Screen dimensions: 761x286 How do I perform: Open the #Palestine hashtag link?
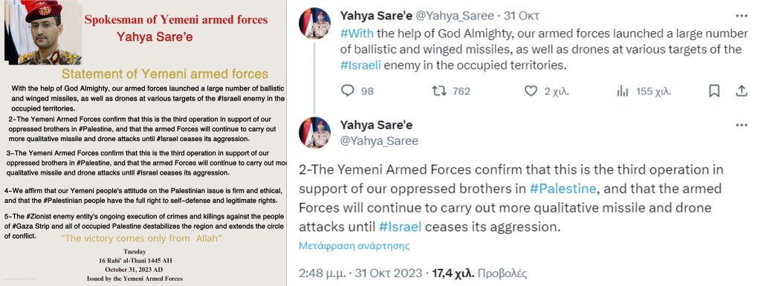[x=563, y=189]
